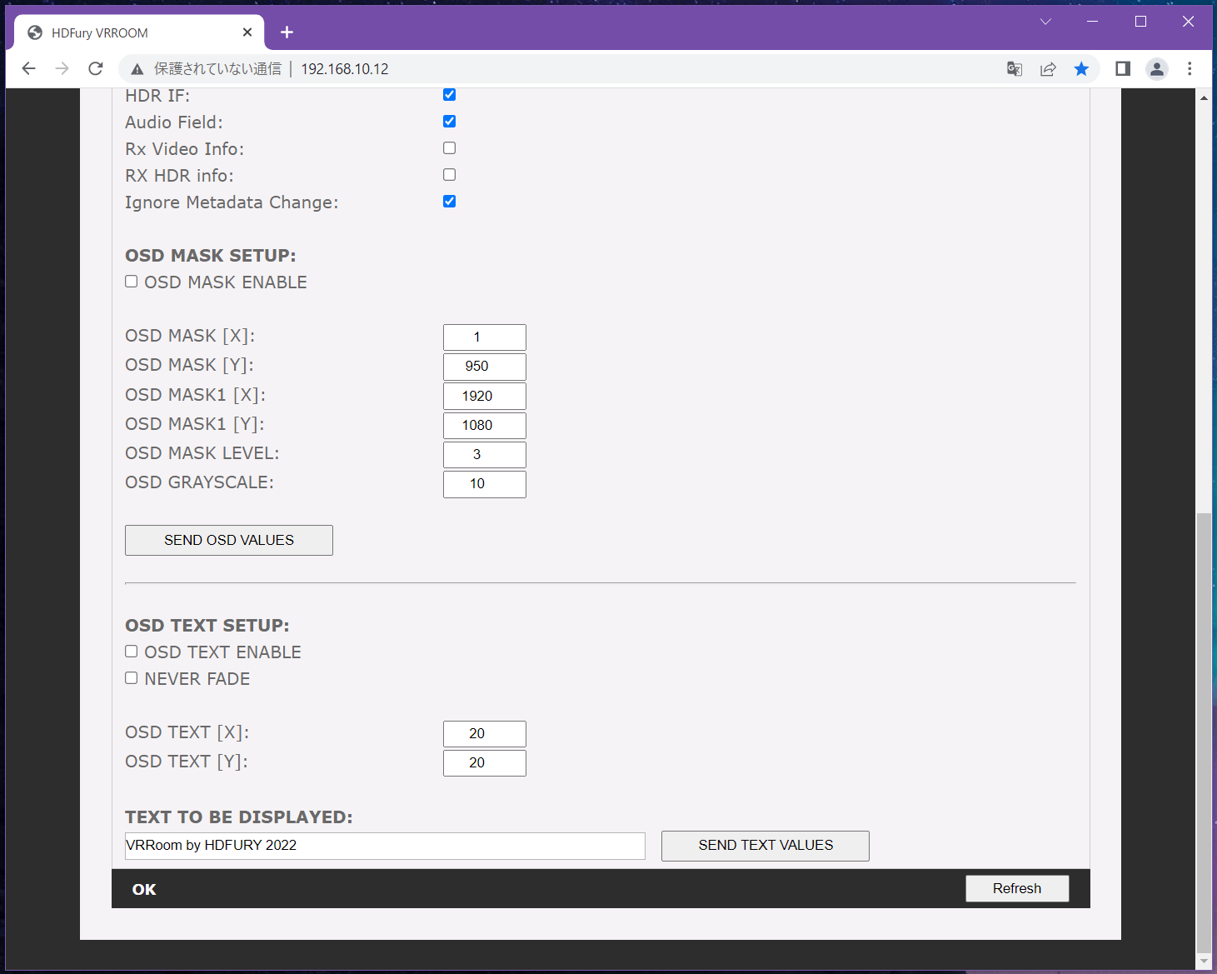Toggle the bookmark star for this page
This screenshot has width=1217, height=974.
pyautogui.click(x=1081, y=69)
